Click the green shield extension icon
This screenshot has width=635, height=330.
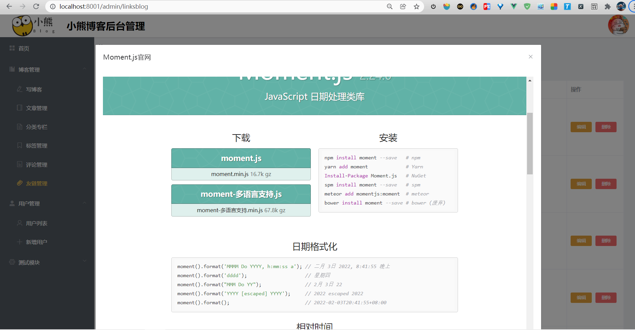(x=527, y=6)
